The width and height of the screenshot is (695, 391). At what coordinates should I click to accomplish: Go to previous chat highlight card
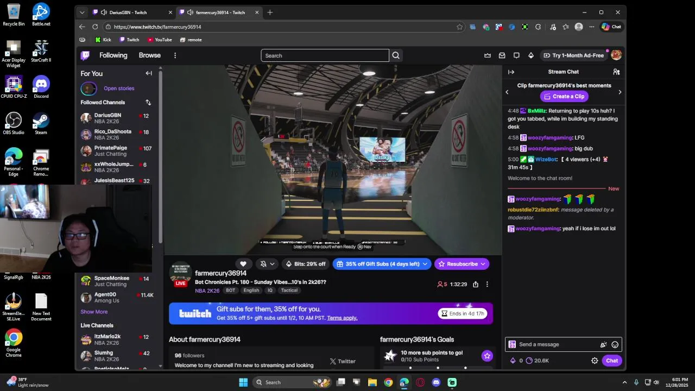tap(507, 92)
